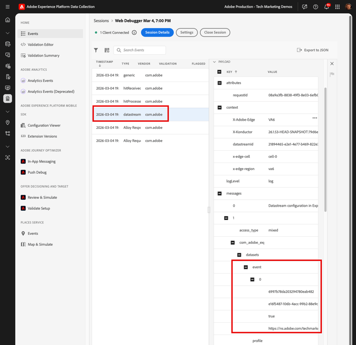
Task: Open the help question mark icon
Action: pyautogui.click(x=316, y=7)
